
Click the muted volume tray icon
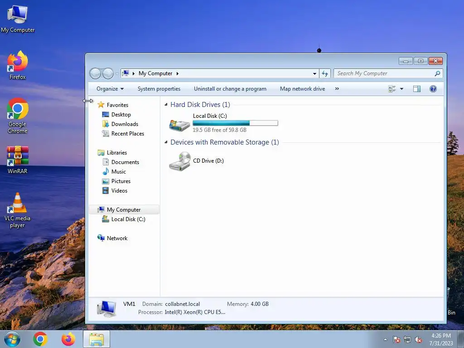pyautogui.click(x=418, y=340)
